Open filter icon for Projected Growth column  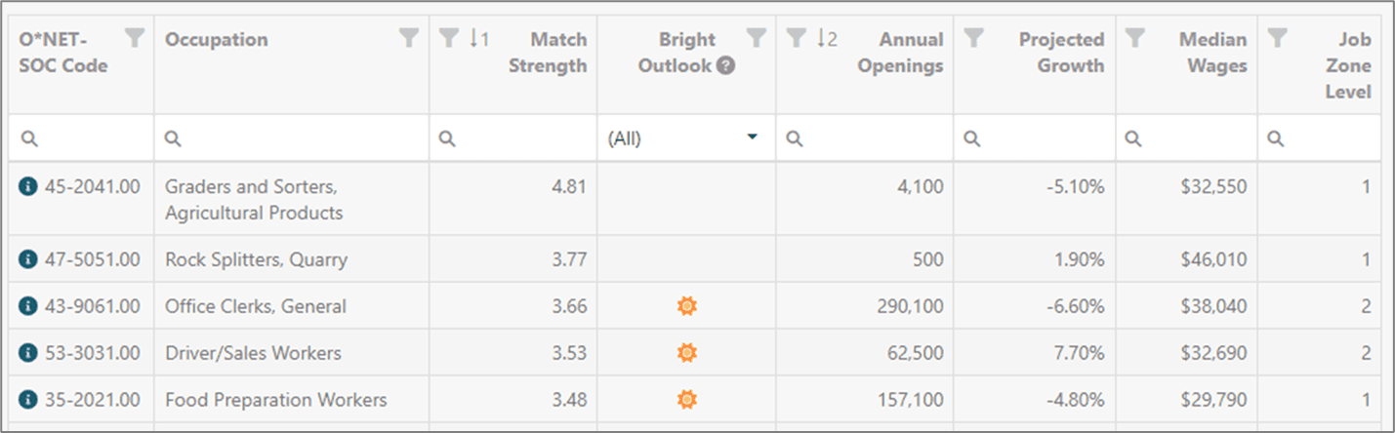pyautogui.click(x=973, y=38)
